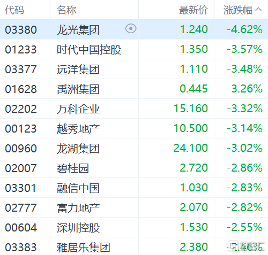268x255 pixels.
Task: Click price 10.500
Action: pyautogui.click(x=191, y=128)
